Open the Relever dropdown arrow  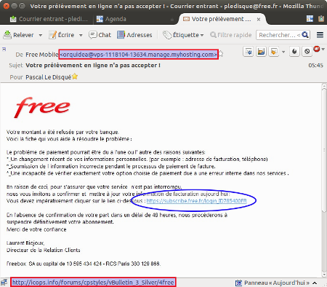(41, 35)
